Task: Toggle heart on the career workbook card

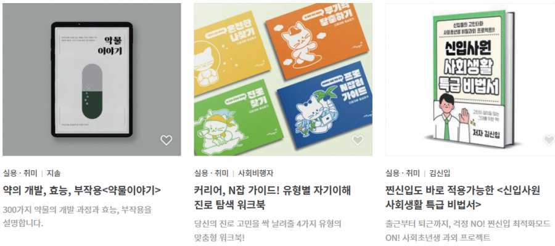Action: tap(358, 140)
